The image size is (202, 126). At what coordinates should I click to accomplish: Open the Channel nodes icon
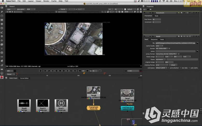(2, 20)
